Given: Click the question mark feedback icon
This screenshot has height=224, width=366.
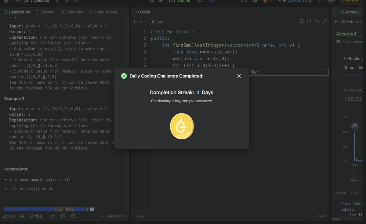Looking at the screenshot, I should [73, 216].
